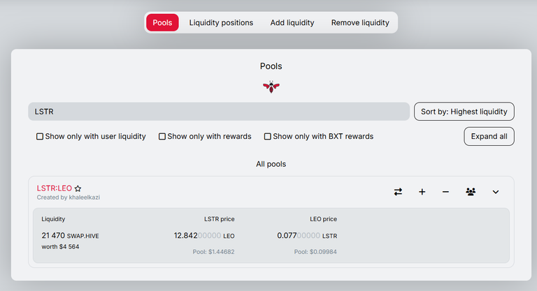View liquidity providers people icon
The height and width of the screenshot is (291, 537).
point(471,192)
